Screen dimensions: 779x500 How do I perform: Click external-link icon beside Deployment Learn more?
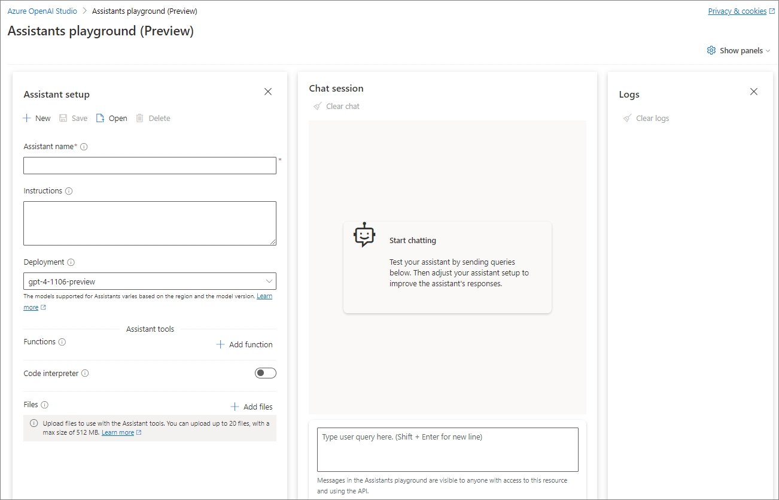43,308
